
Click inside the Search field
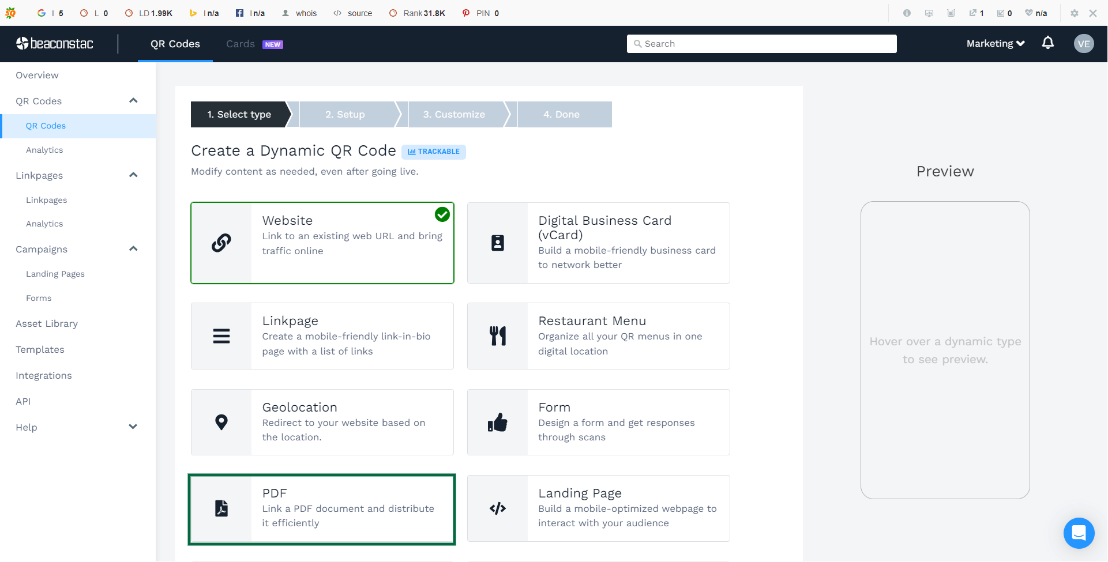(x=761, y=43)
